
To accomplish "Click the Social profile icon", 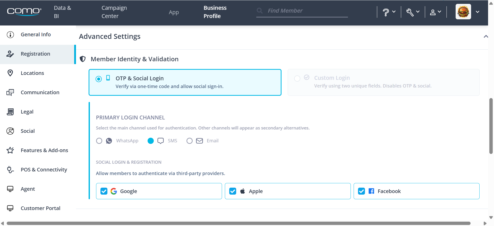I will (x=10, y=131).
